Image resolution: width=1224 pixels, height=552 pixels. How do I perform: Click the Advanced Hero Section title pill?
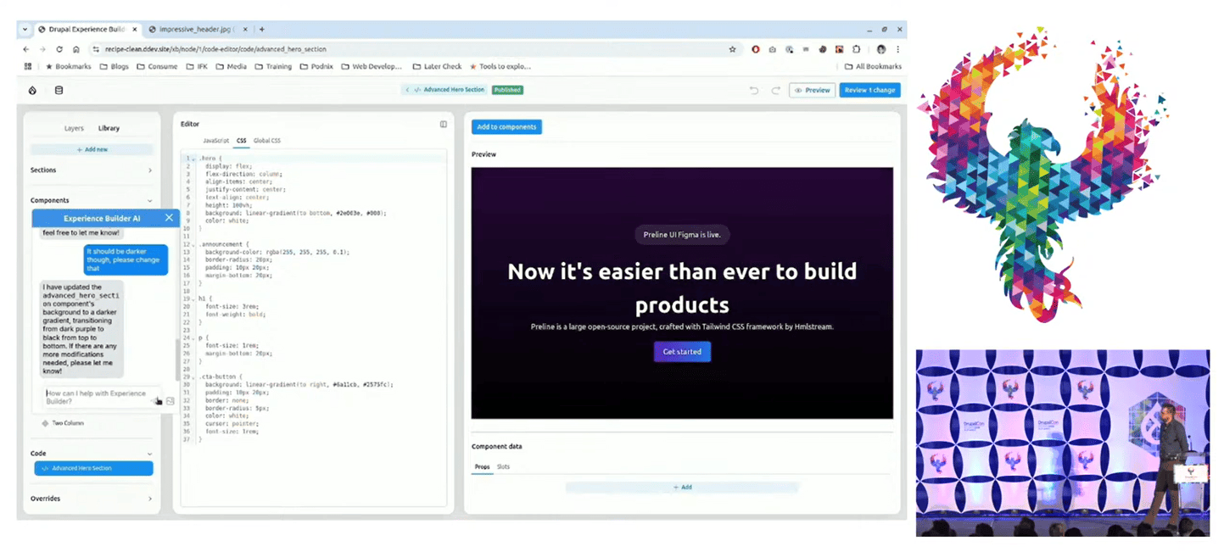click(444, 90)
